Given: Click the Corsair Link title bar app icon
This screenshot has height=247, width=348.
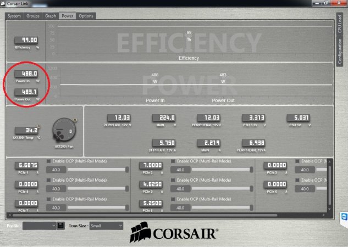Looking at the screenshot, I should 3,3.
